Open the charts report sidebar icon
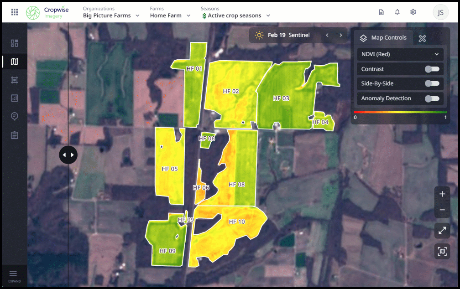460x289 pixels. click(15, 98)
